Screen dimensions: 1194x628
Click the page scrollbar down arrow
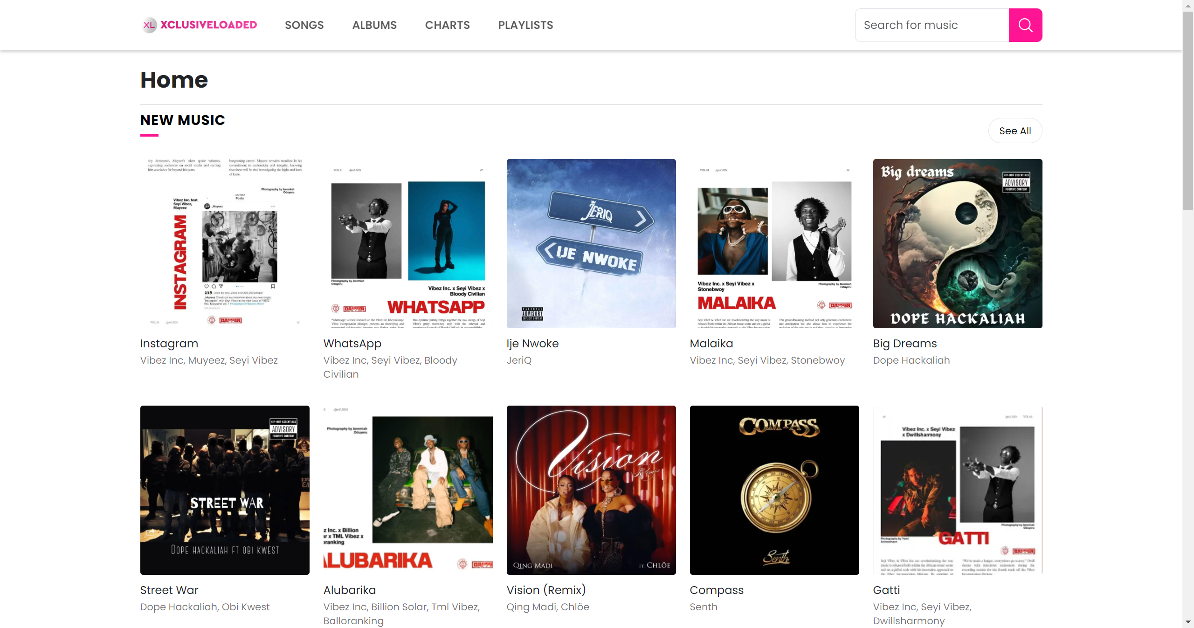1187,622
